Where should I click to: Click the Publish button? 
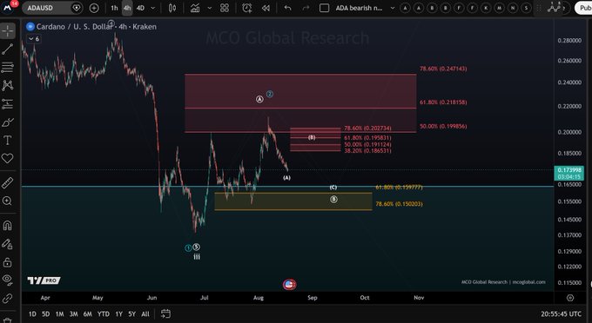[583, 8]
